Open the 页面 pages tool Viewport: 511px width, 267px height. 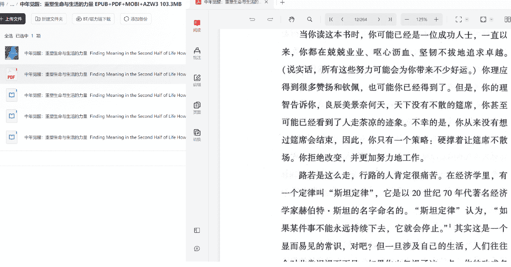(197, 107)
